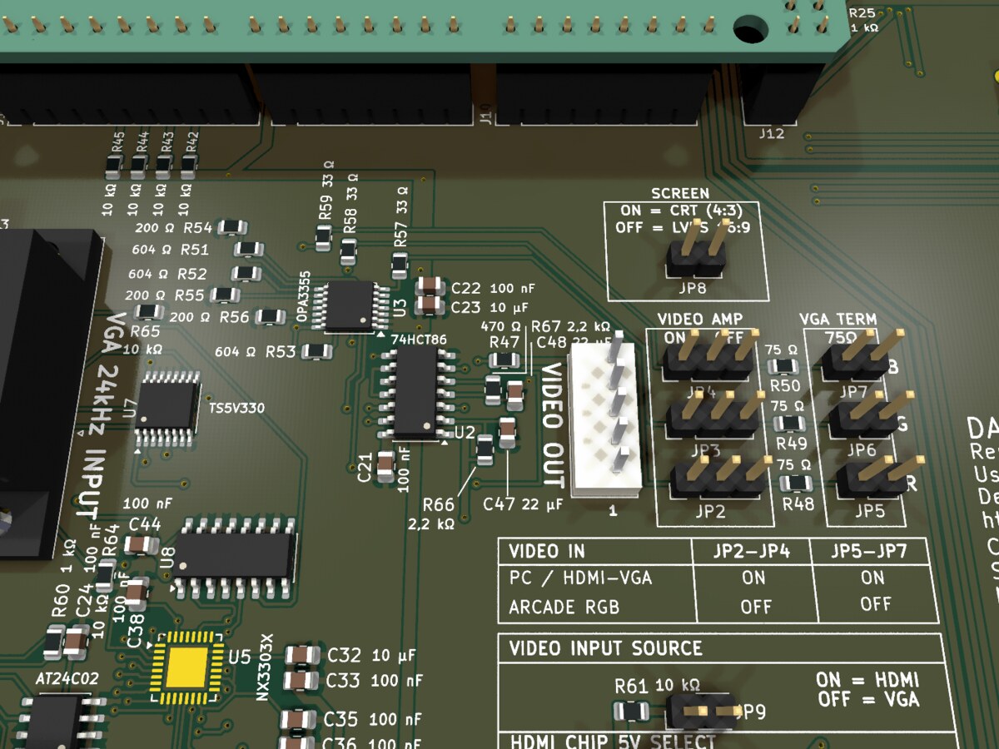This screenshot has width=999, height=749.
Task: Select the "C35 100 nF" label
Action: [x=372, y=720]
